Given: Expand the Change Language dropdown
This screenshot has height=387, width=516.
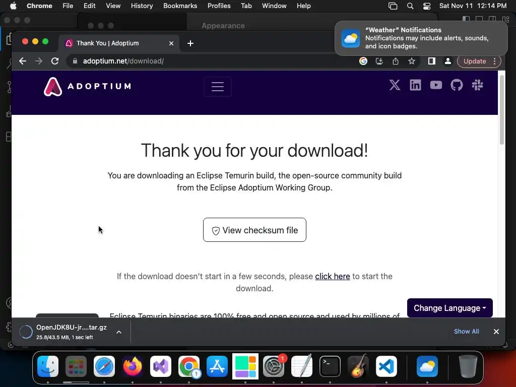Looking at the screenshot, I should tap(450, 308).
